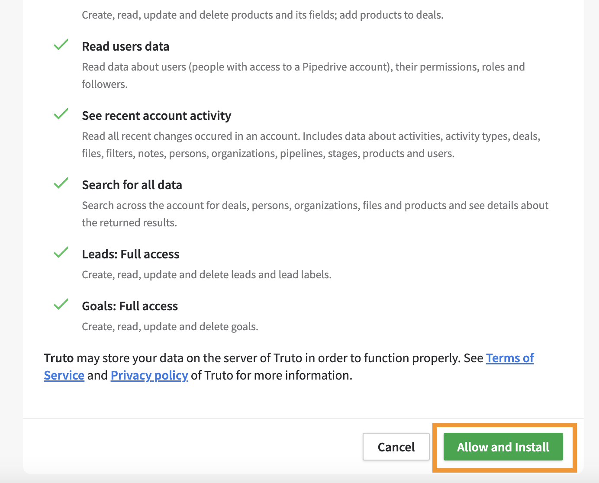Screen dimensions: 599x483
Task: Select the 'Goals: Full access' heading
Action: pyautogui.click(x=130, y=306)
